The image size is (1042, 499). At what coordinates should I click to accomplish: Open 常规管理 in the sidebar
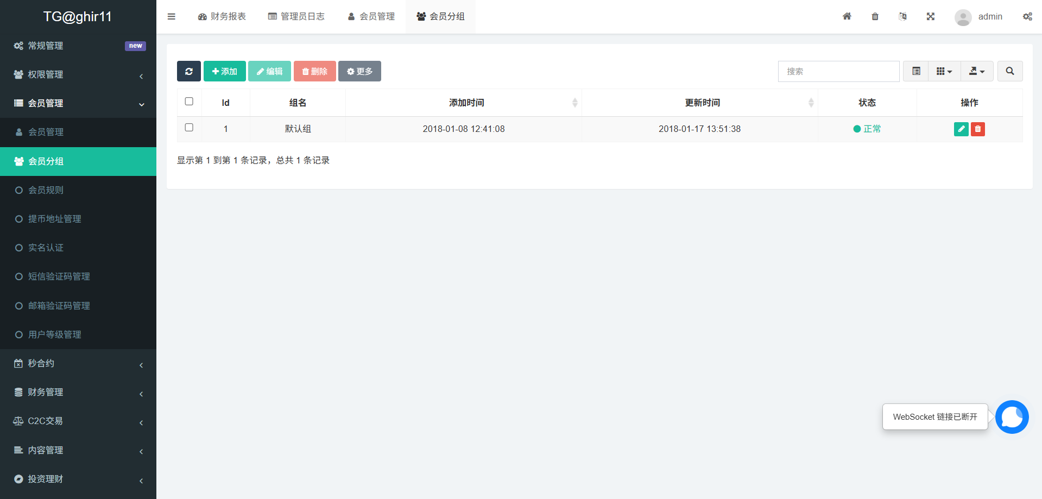tap(78, 46)
